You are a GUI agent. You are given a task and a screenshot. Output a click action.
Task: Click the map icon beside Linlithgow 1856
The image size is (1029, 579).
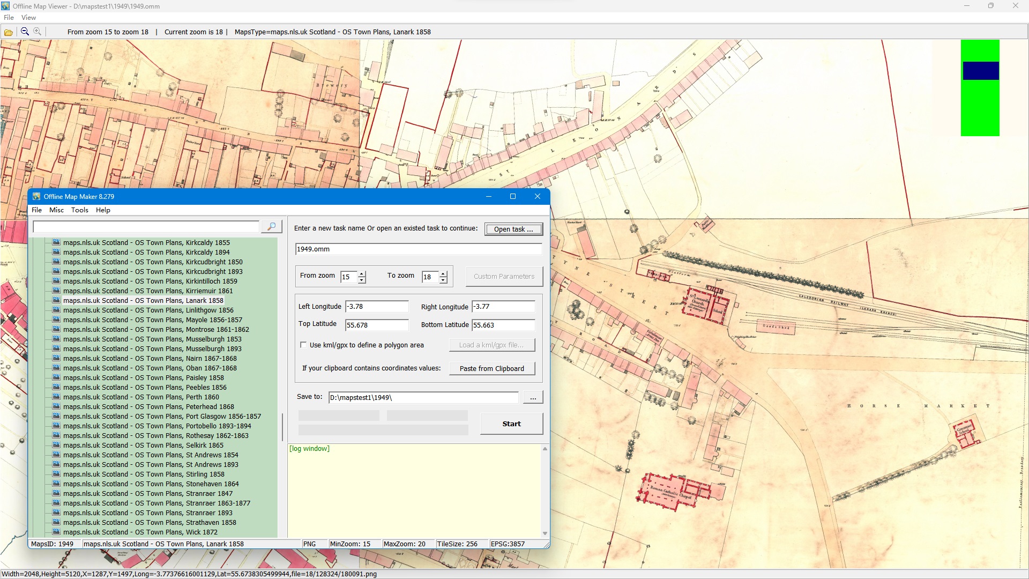click(56, 310)
